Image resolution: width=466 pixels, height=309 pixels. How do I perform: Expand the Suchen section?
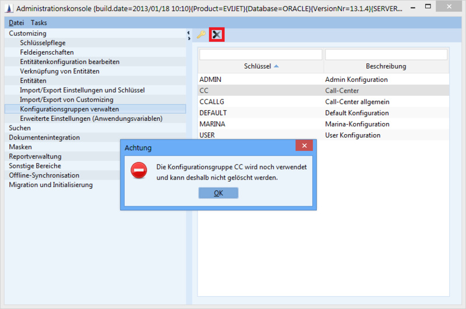[20, 128]
